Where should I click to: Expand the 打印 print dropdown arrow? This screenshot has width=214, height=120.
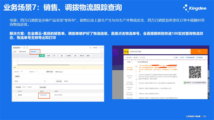(57, 56)
